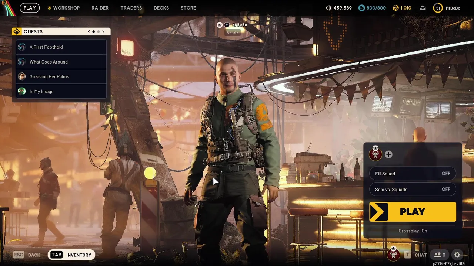Click the TAB key icon
Image resolution: width=474 pixels, height=266 pixels.
(56, 255)
